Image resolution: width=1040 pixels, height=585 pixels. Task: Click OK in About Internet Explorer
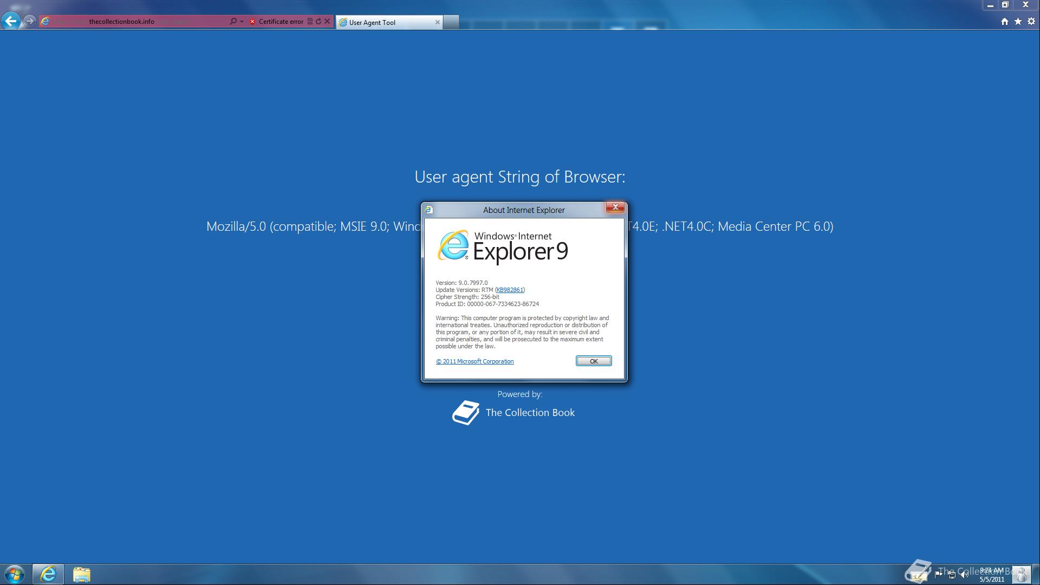point(594,361)
